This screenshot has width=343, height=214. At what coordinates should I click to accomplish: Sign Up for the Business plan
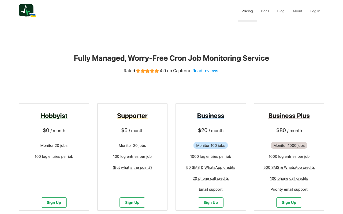pyautogui.click(x=211, y=202)
